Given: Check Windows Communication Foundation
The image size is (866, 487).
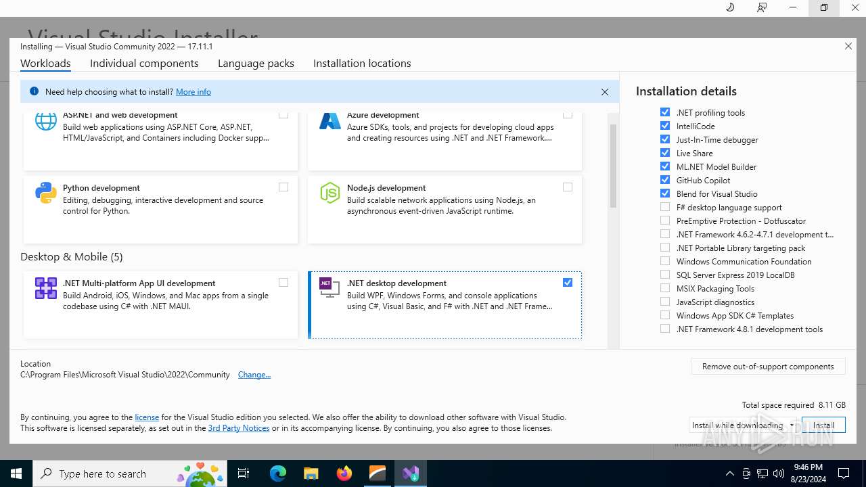Looking at the screenshot, I should [665, 261].
